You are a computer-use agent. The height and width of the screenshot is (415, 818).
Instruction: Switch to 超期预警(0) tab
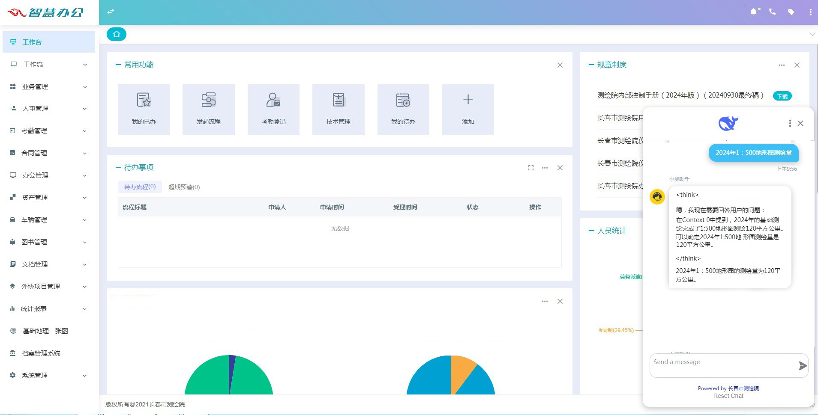pyautogui.click(x=184, y=187)
